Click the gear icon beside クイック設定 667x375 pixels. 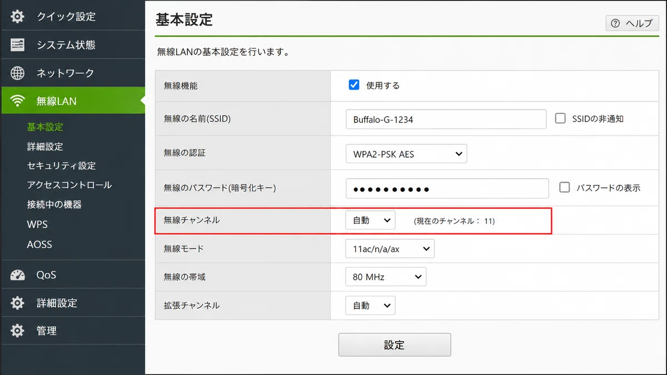tap(18, 17)
